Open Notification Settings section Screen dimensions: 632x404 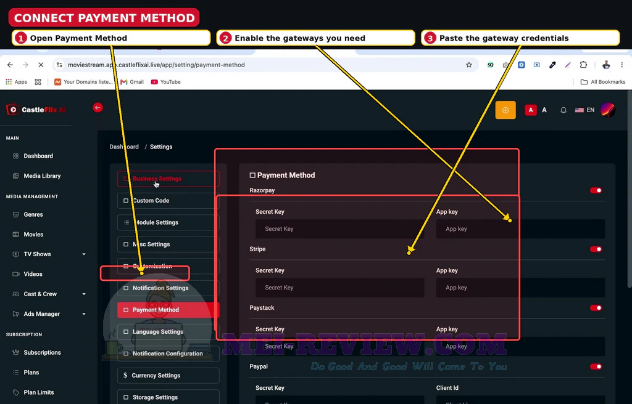click(168, 288)
